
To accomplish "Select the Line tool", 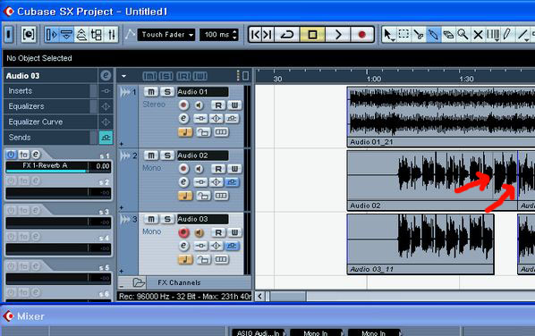I will pos(522,35).
